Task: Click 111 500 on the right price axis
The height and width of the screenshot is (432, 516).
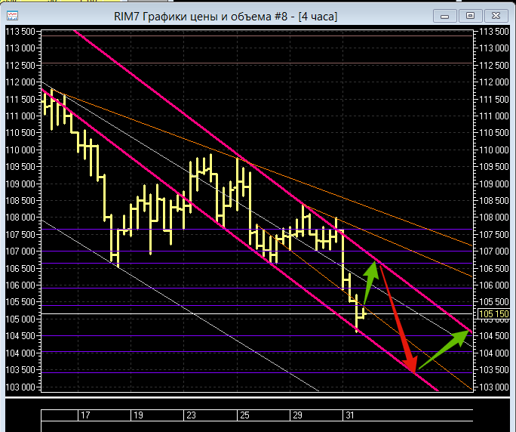Action: [494, 99]
